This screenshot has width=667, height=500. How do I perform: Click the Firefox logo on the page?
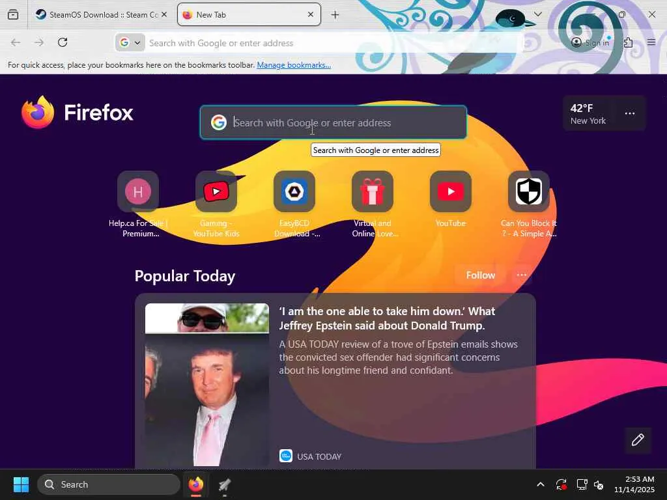77,112
